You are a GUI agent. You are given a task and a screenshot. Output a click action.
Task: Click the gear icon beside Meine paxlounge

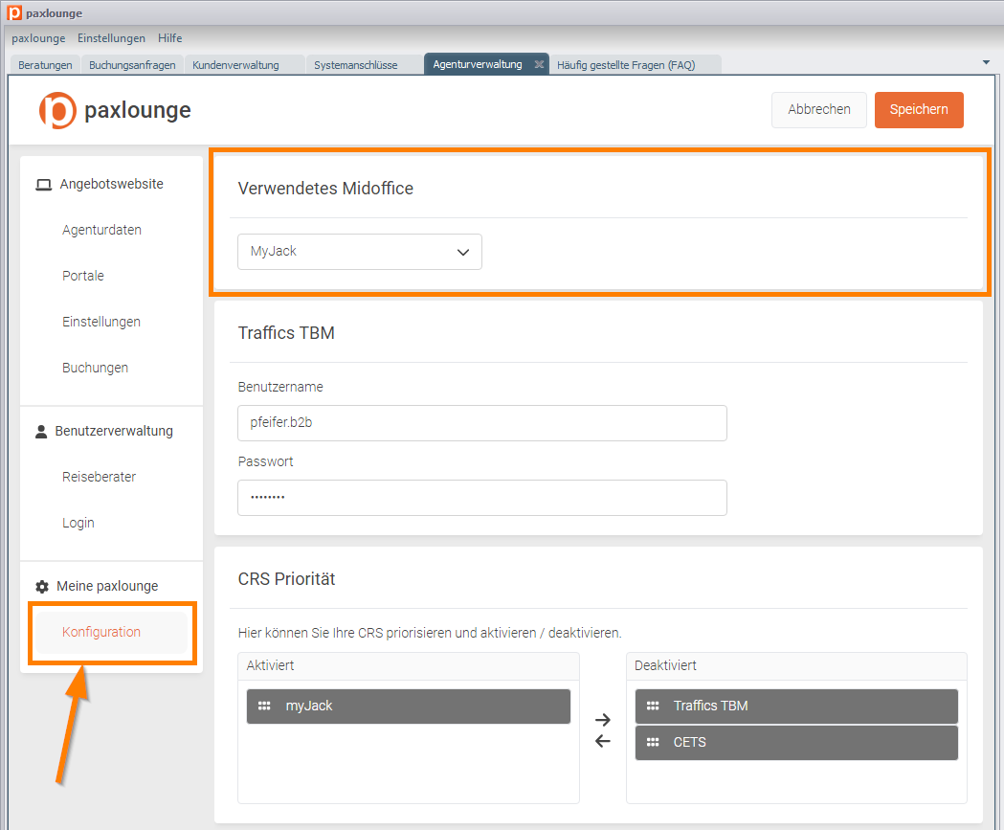(42, 586)
